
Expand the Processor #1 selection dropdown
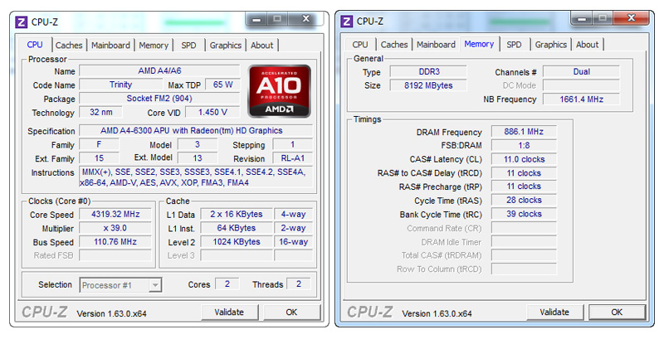coord(155,285)
